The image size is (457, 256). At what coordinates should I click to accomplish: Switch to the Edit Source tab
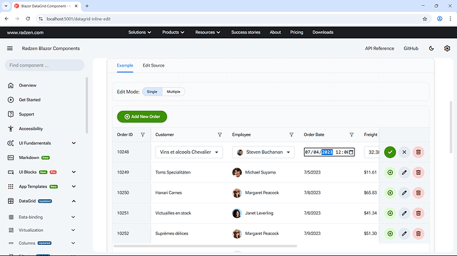(154, 65)
